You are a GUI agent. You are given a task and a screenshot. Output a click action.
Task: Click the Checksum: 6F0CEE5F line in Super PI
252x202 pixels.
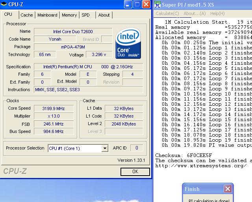(183, 155)
